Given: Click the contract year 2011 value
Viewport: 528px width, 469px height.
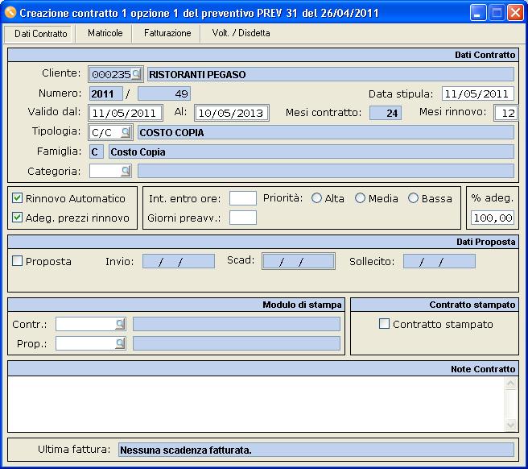Looking at the screenshot, I should tap(105, 93).
